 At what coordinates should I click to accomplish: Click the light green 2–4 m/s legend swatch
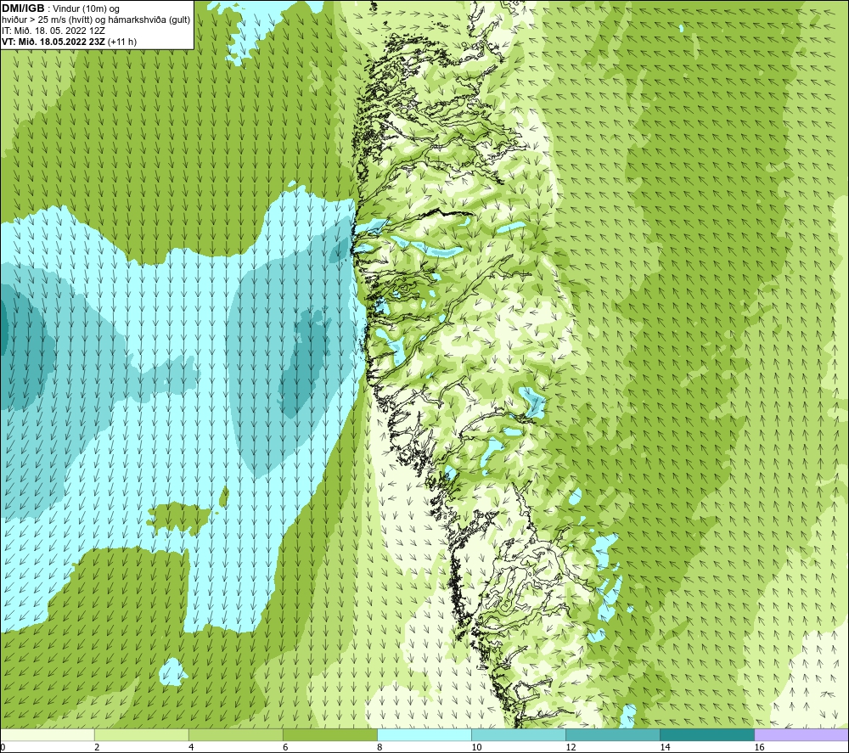(x=142, y=734)
